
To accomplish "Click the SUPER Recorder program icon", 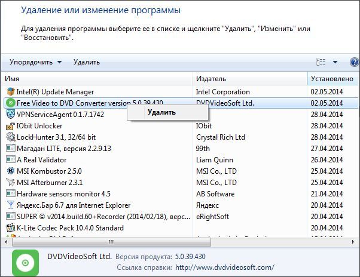I will click(11, 216).
